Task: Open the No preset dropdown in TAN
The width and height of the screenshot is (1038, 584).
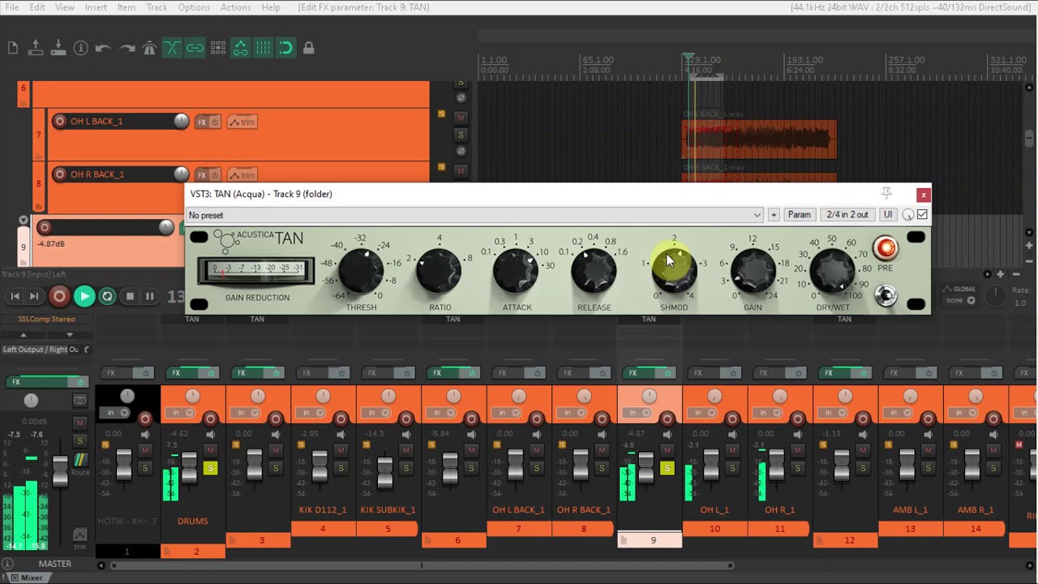Action: [x=475, y=215]
